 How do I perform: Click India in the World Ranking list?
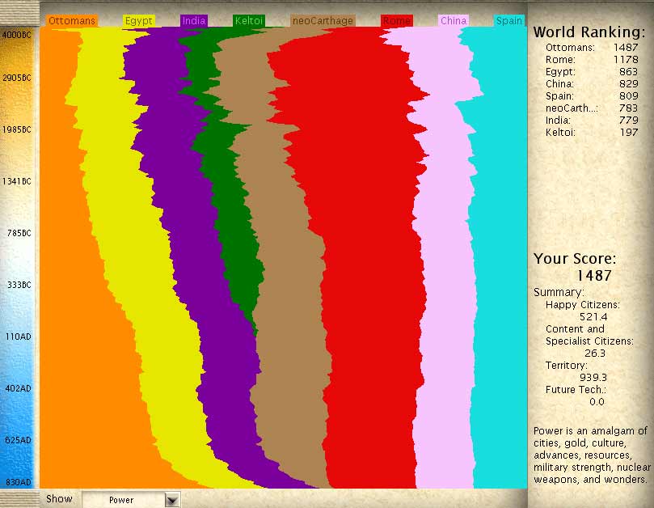click(x=558, y=121)
